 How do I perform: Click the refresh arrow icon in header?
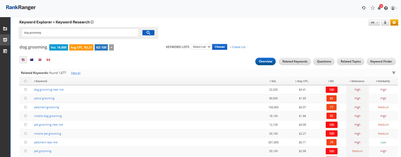tap(364, 8)
